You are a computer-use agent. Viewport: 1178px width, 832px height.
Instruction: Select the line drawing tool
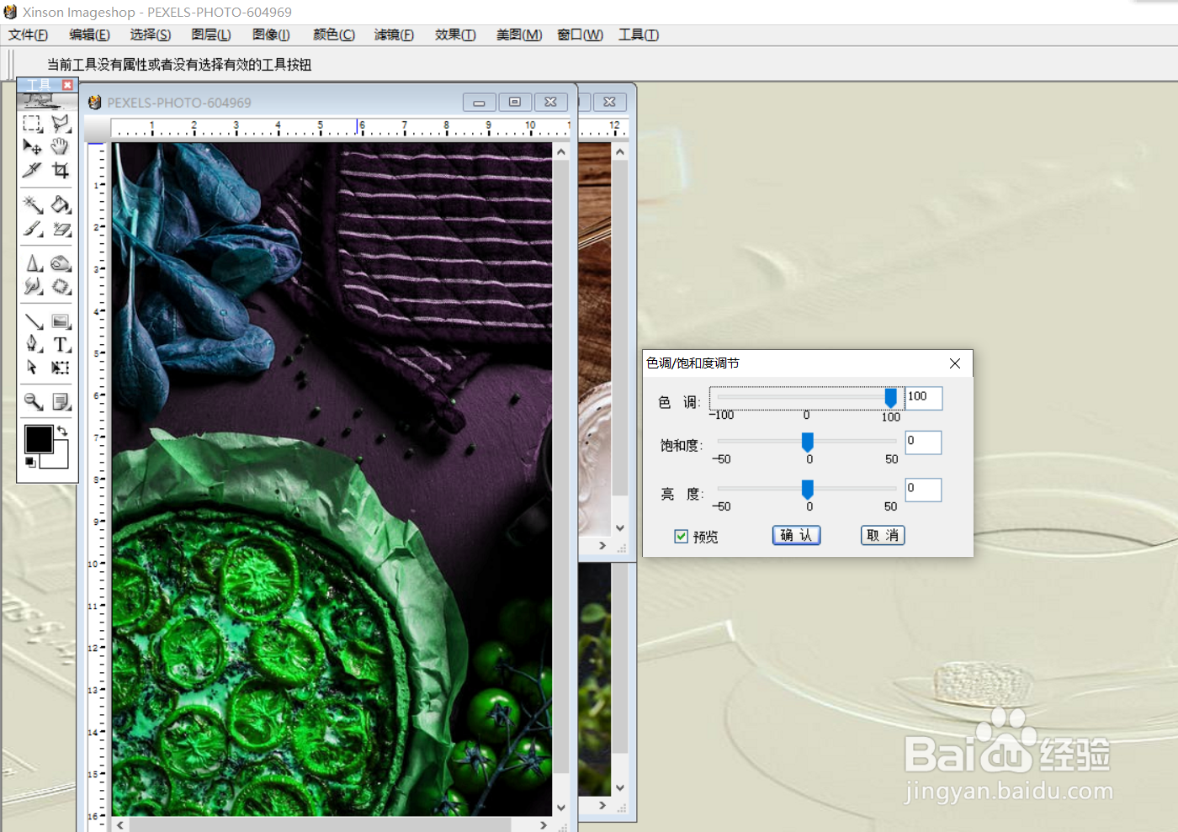pos(33,321)
